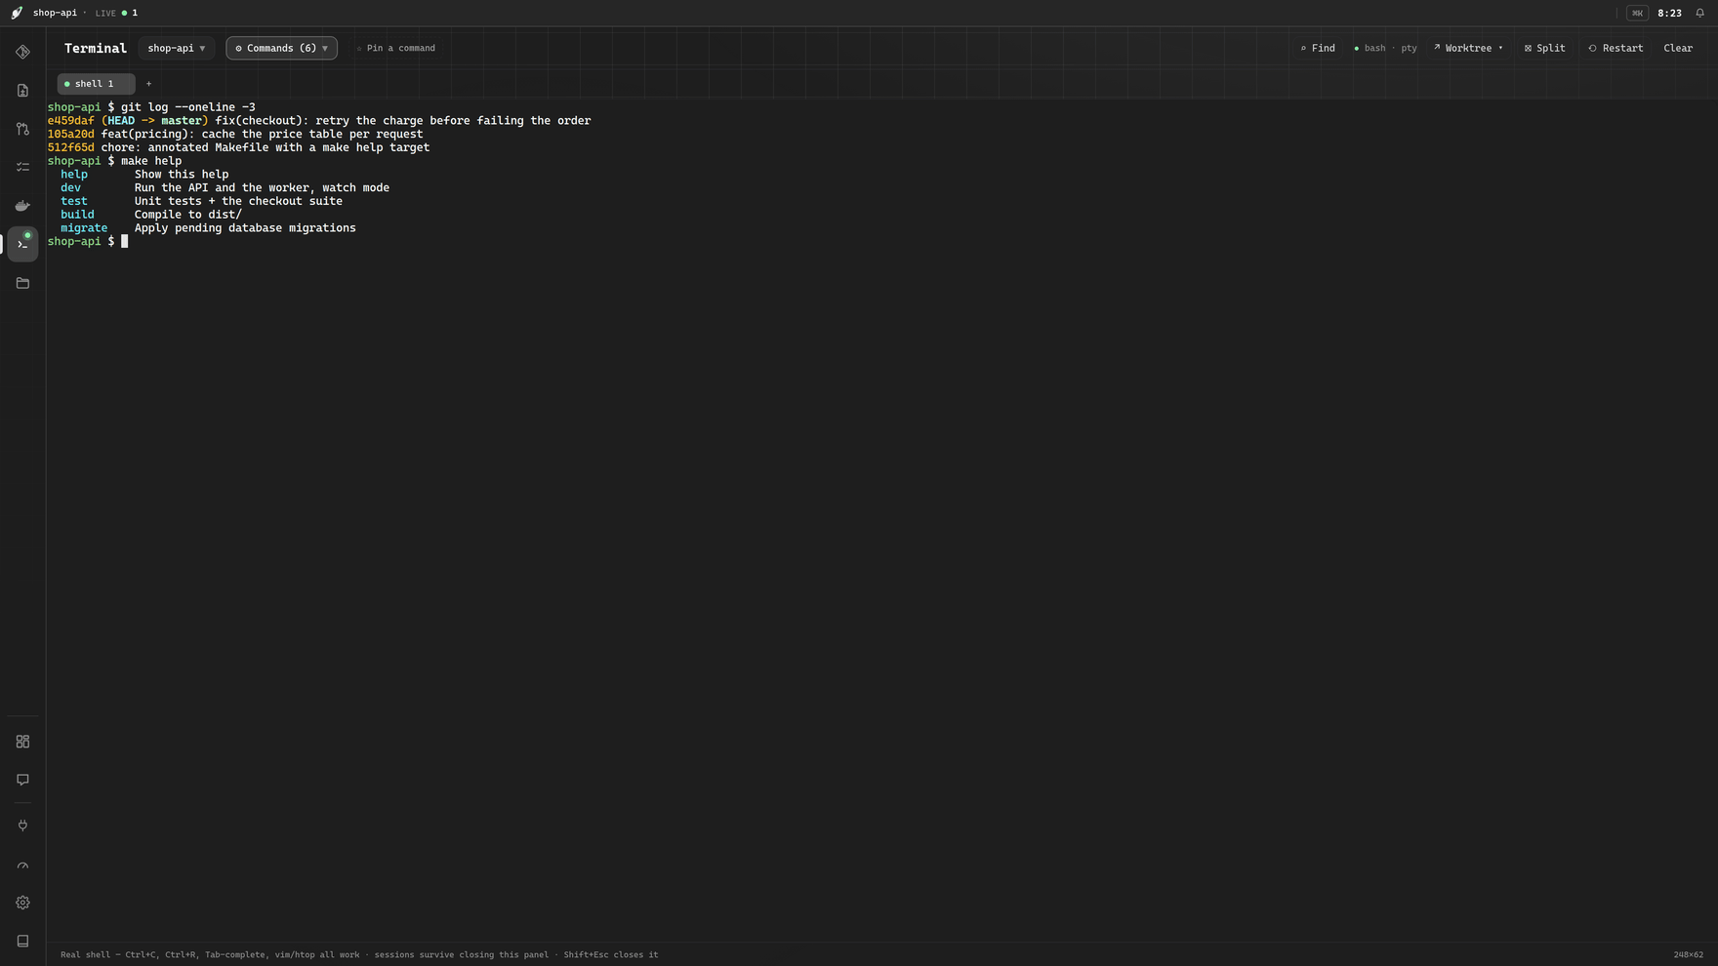Click the 'Real shell' hint in status bar

coord(359,954)
